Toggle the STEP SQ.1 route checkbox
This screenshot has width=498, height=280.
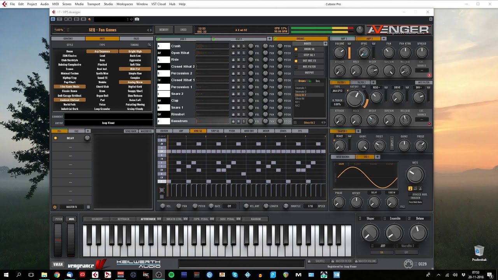296,55
